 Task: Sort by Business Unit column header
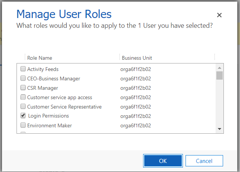coord(137,58)
